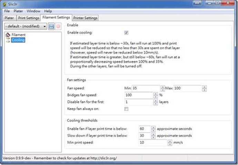The image size is (238, 165).
Task: Close the Slic3r window
Action: pyautogui.click(x=228, y=3)
